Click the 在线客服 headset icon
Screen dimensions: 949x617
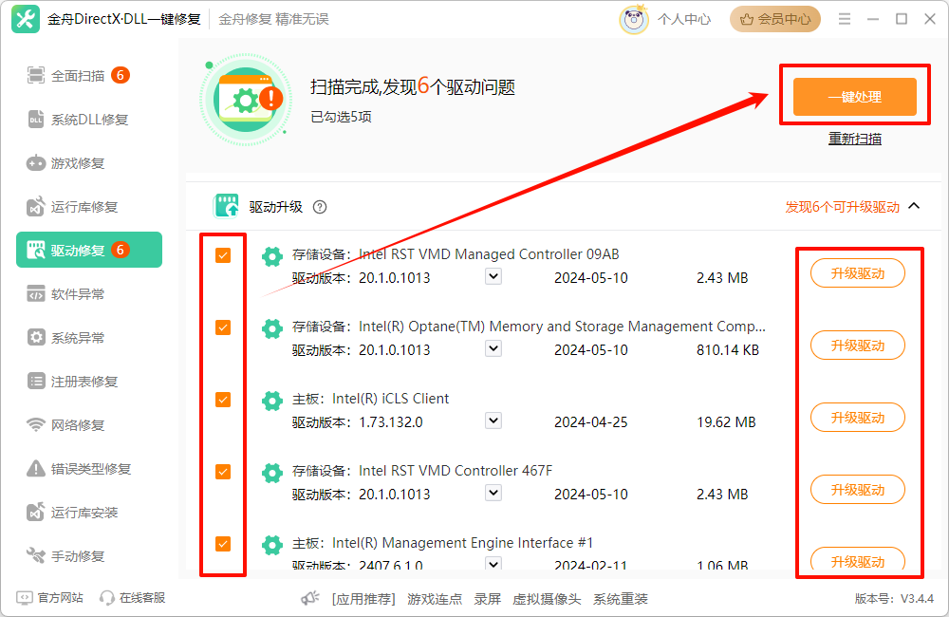(x=107, y=598)
